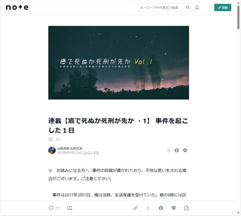Share to Facebook beside author info
Image resolution: width=241 pixels, height=216 pixels.
(177, 151)
